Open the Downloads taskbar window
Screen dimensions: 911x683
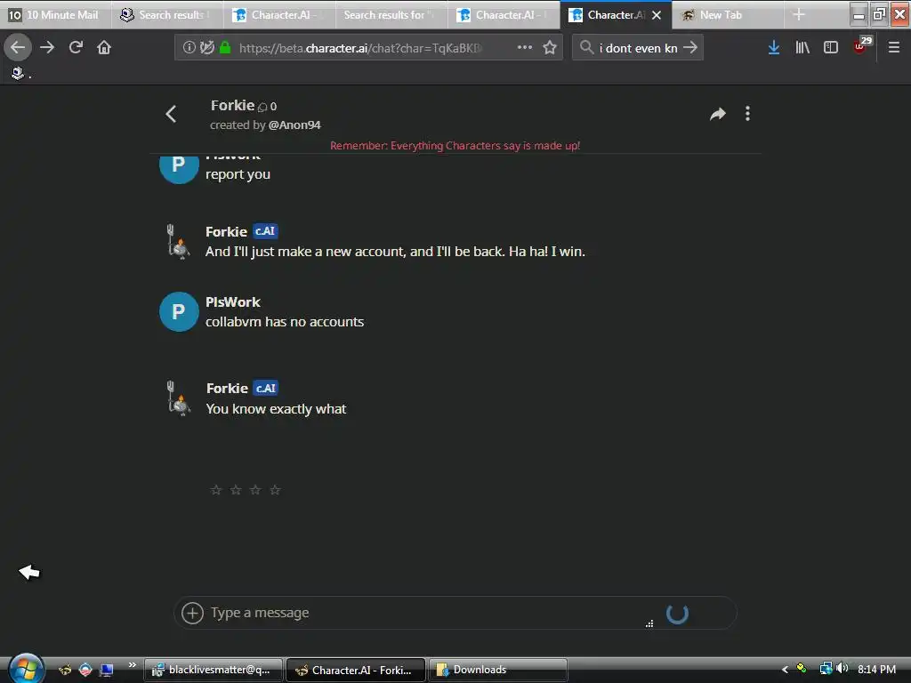[497, 670]
